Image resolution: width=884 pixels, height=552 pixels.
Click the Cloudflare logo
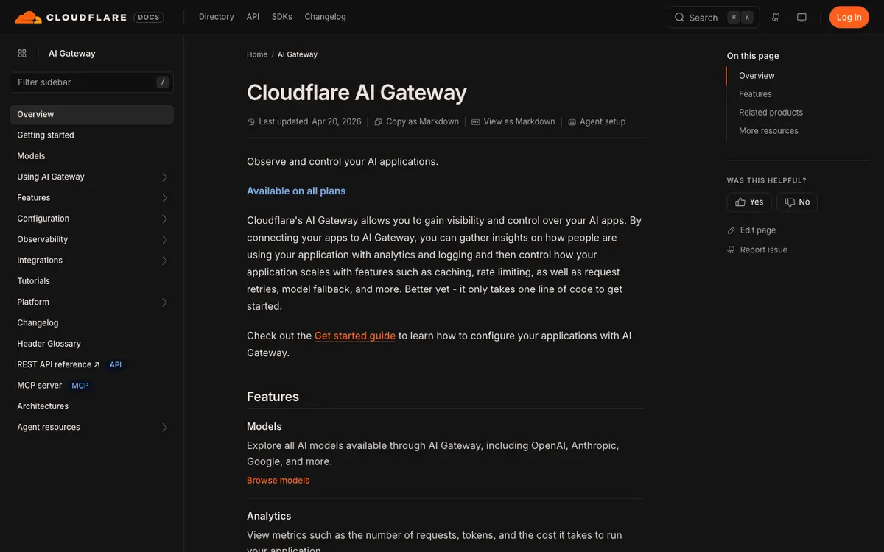(x=70, y=17)
